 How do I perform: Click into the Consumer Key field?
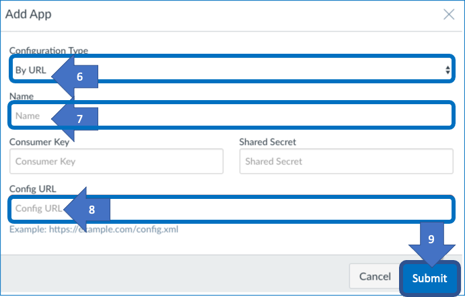click(x=116, y=161)
